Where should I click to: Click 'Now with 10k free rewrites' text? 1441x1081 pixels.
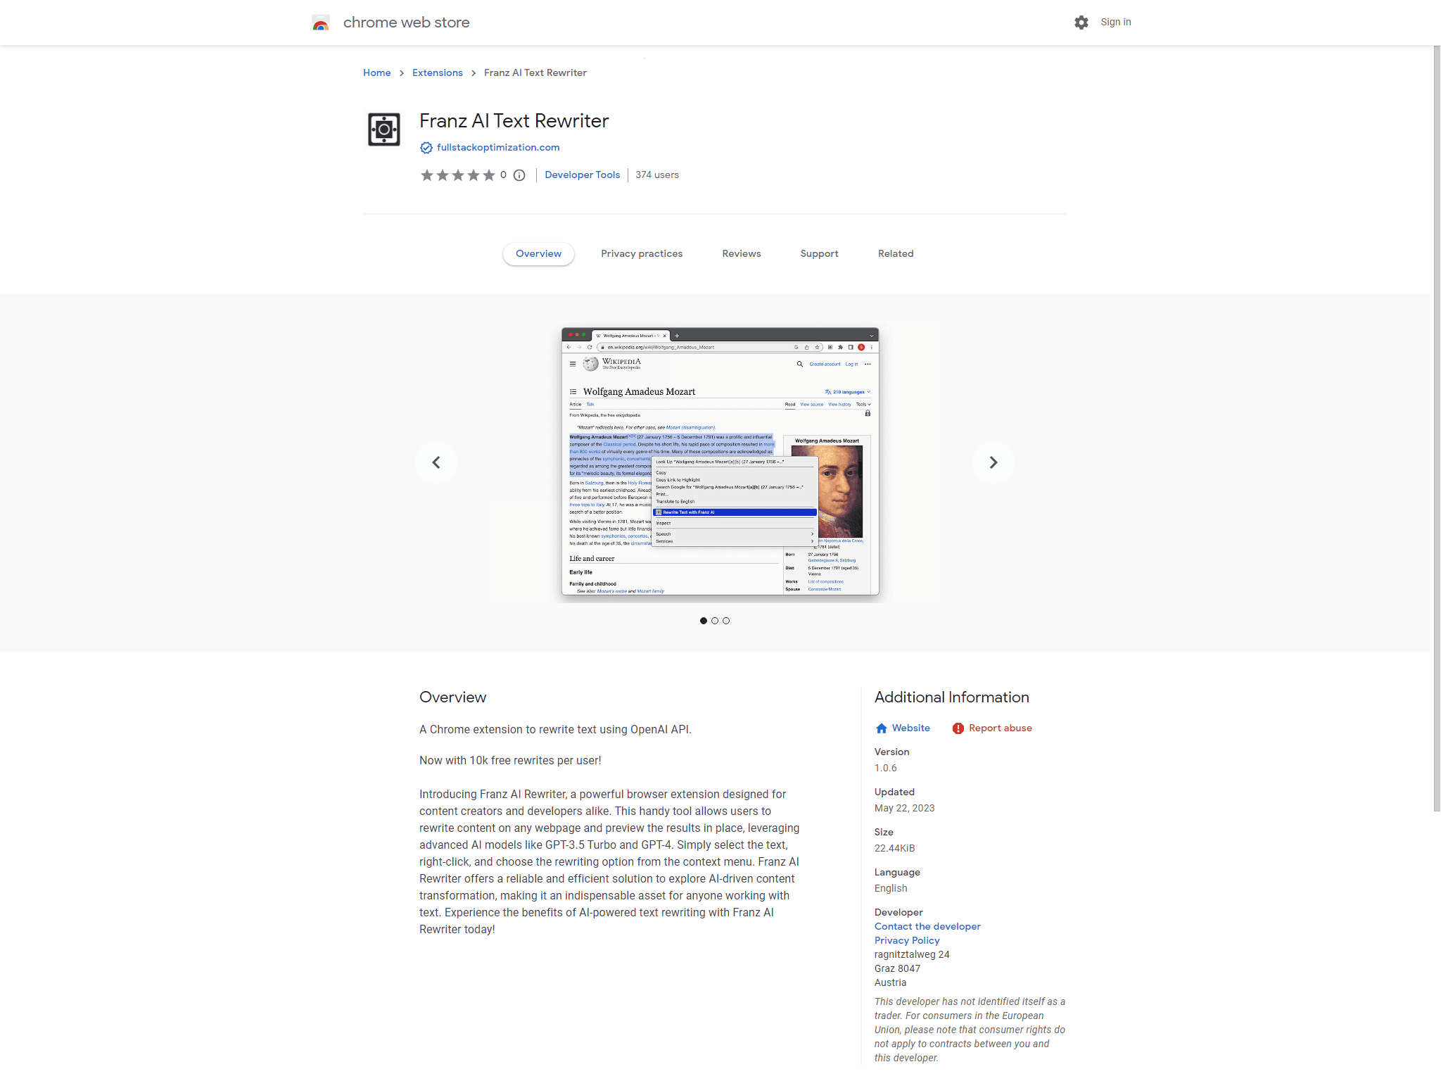coord(510,761)
